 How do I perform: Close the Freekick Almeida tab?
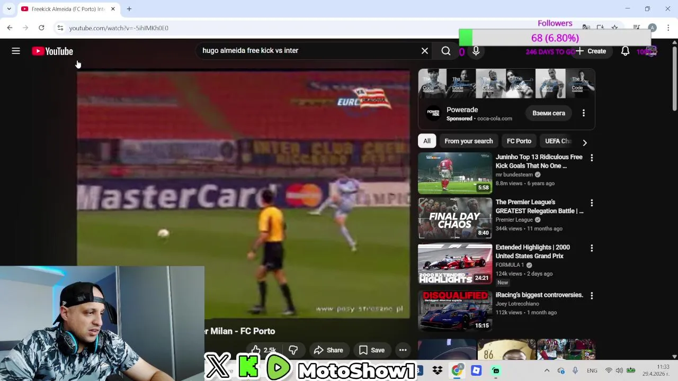pos(113,9)
